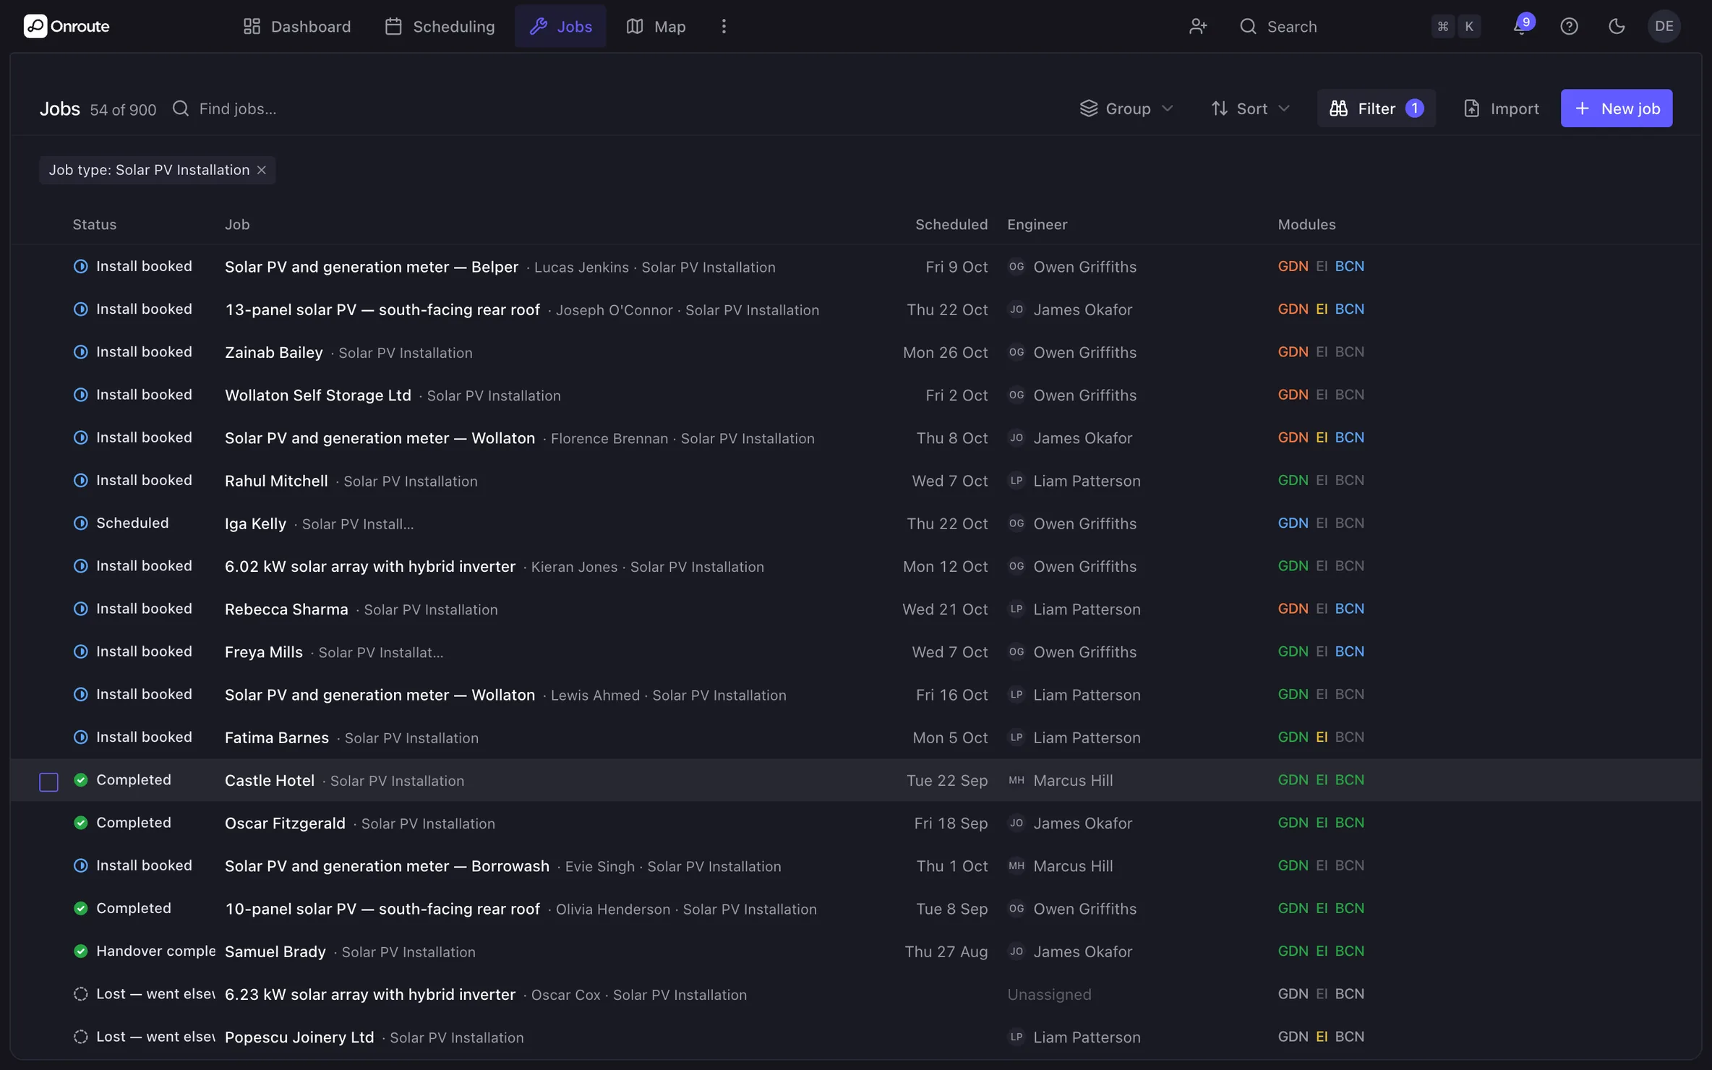Screen dimensions: 1712x1070
Task: Sort by the Scheduled column header
Action: (x=951, y=225)
